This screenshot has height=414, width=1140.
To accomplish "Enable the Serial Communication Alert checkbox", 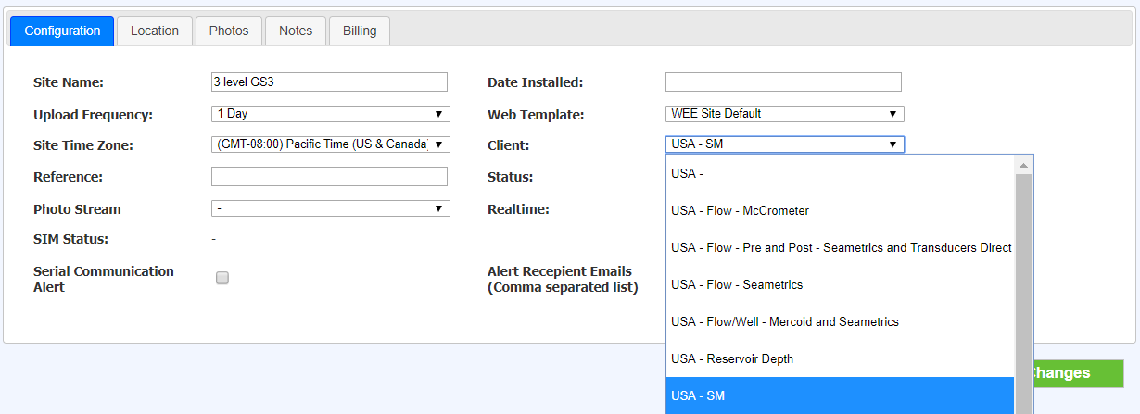I will click(x=222, y=278).
